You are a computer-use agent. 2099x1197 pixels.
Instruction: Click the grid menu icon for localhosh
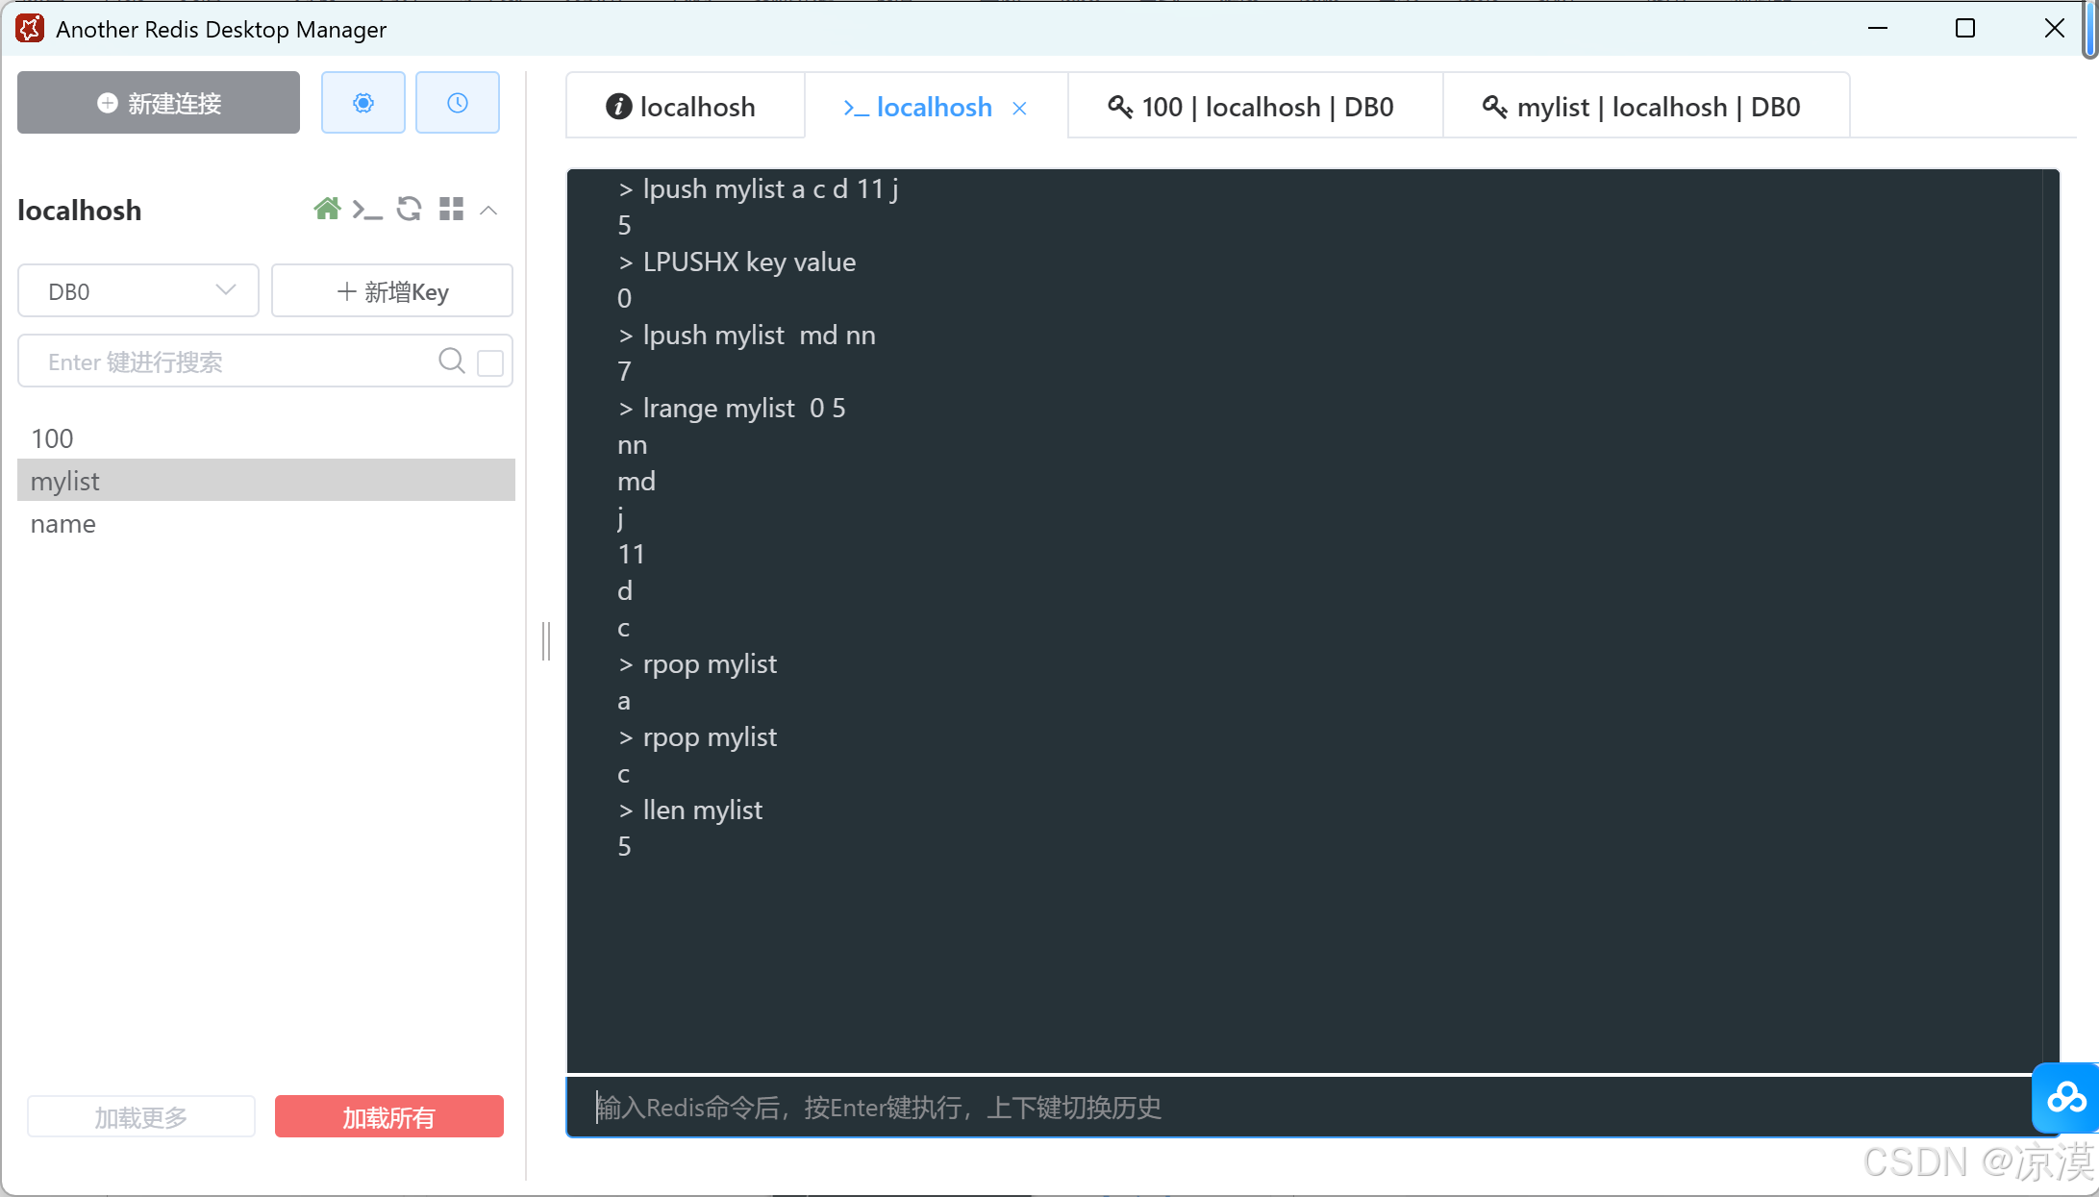point(451,209)
